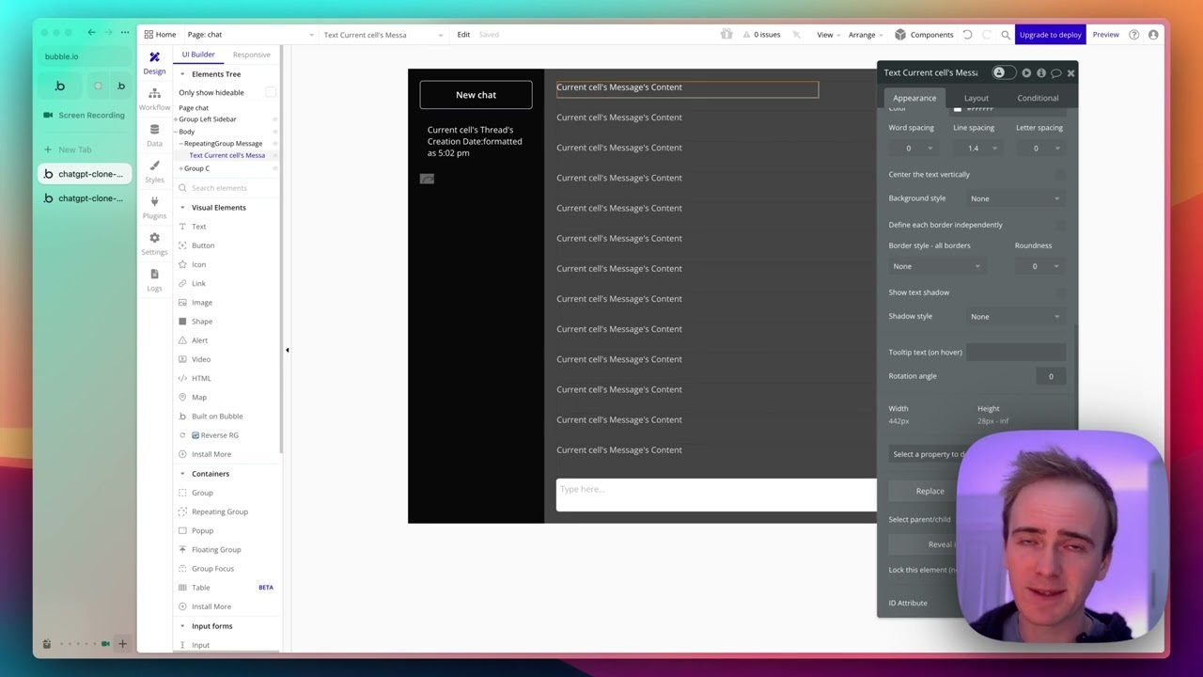Click the Replace button
This screenshot has width=1203, height=677.
click(930, 491)
